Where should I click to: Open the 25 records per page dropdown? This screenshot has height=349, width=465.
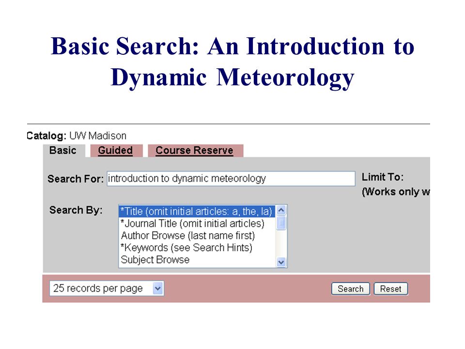(x=107, y=288)
